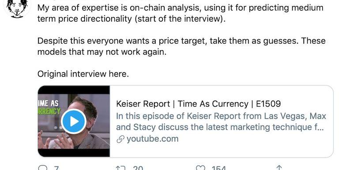339x170 pixels.
Task: Click the video thumbnail of man gesturing
Action: (x=74, y=121)
